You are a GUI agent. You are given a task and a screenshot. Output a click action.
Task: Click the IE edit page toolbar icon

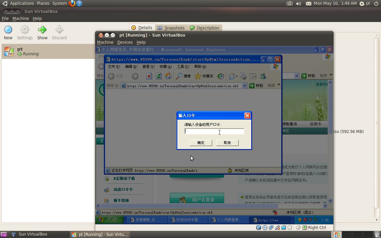tap(253, 76)
